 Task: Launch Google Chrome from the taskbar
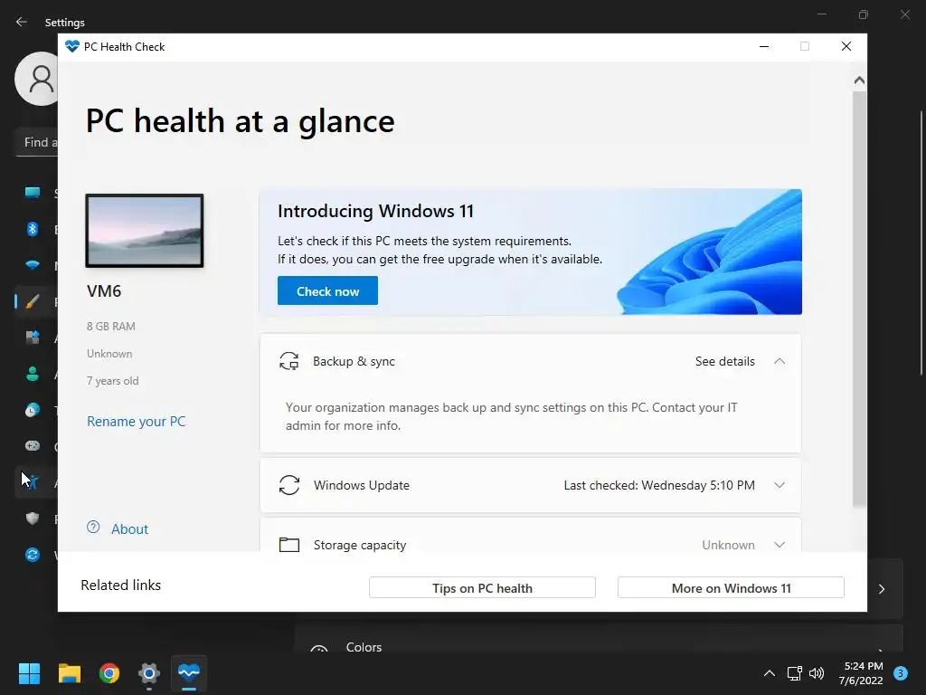[109, 673]
